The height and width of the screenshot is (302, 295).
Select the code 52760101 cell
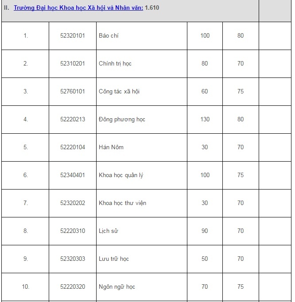72,91
